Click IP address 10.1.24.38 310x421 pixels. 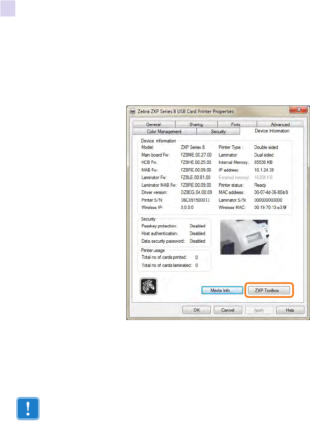[x=264, y=170]
